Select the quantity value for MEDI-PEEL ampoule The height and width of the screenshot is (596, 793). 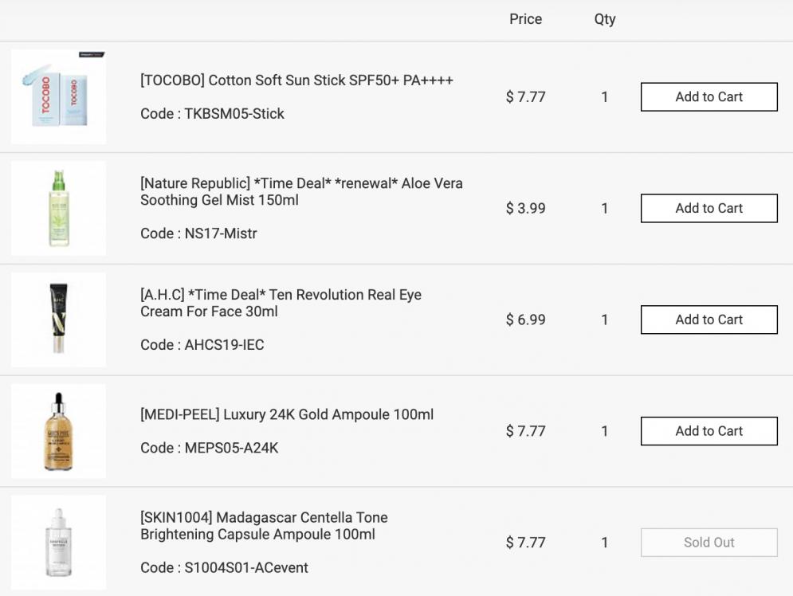604,431
